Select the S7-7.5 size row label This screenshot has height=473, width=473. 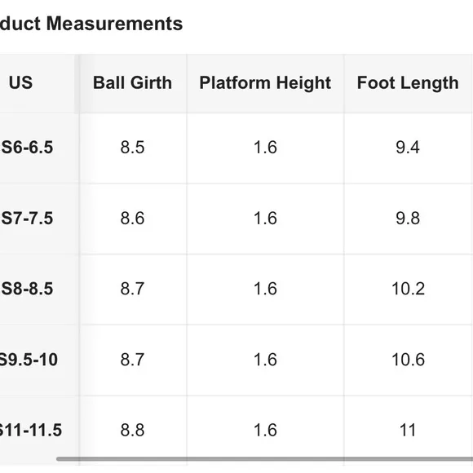click(x=27, y=218)
